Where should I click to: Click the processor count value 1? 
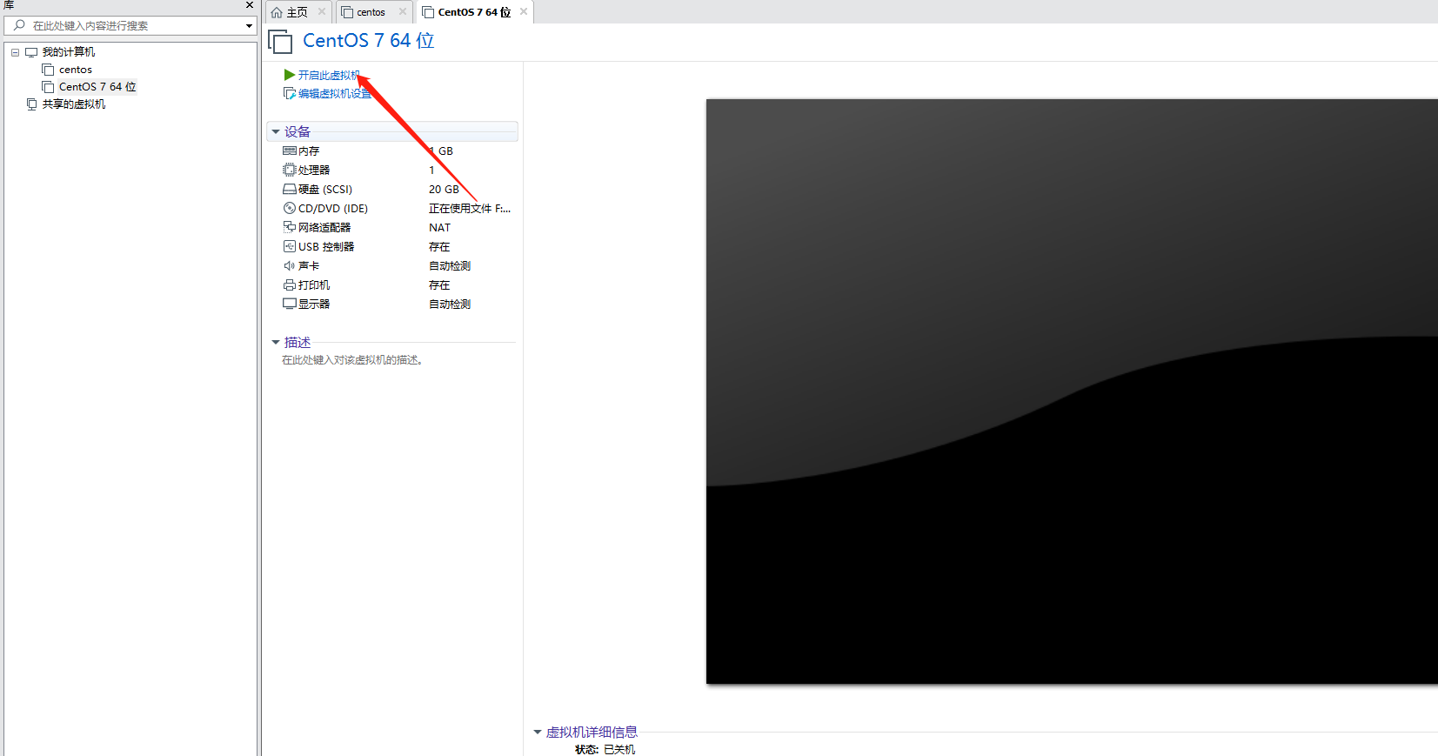[x=431, y=170]
